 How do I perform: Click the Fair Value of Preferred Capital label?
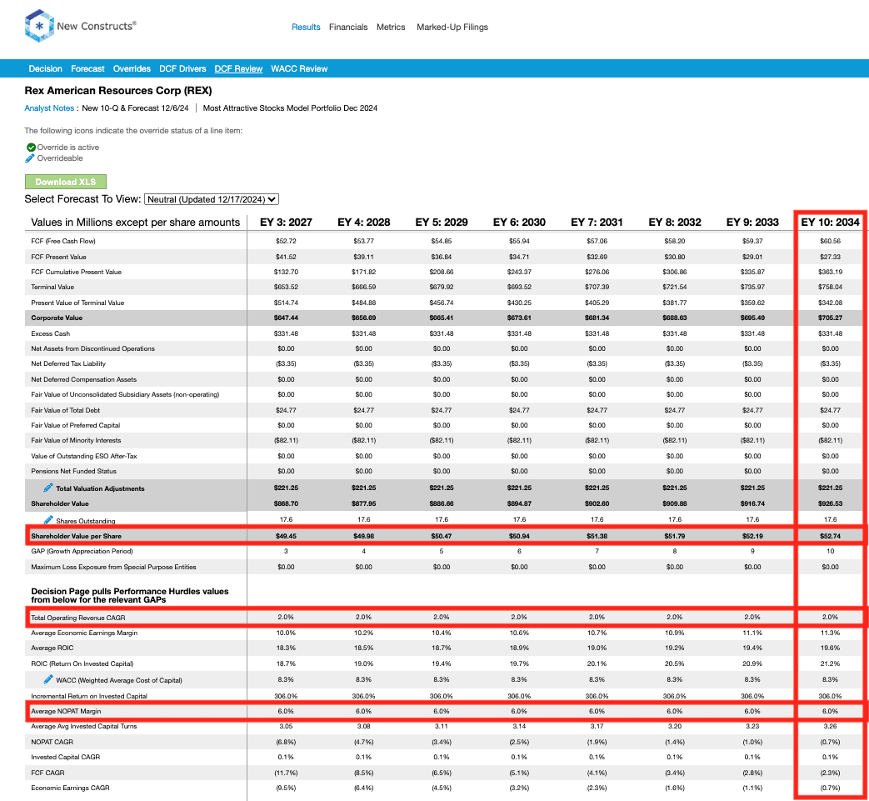[x=75, y=425]
